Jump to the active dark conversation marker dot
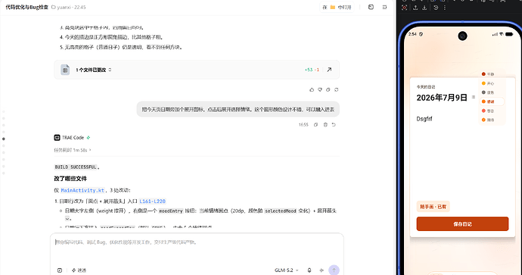 point(4,139)
